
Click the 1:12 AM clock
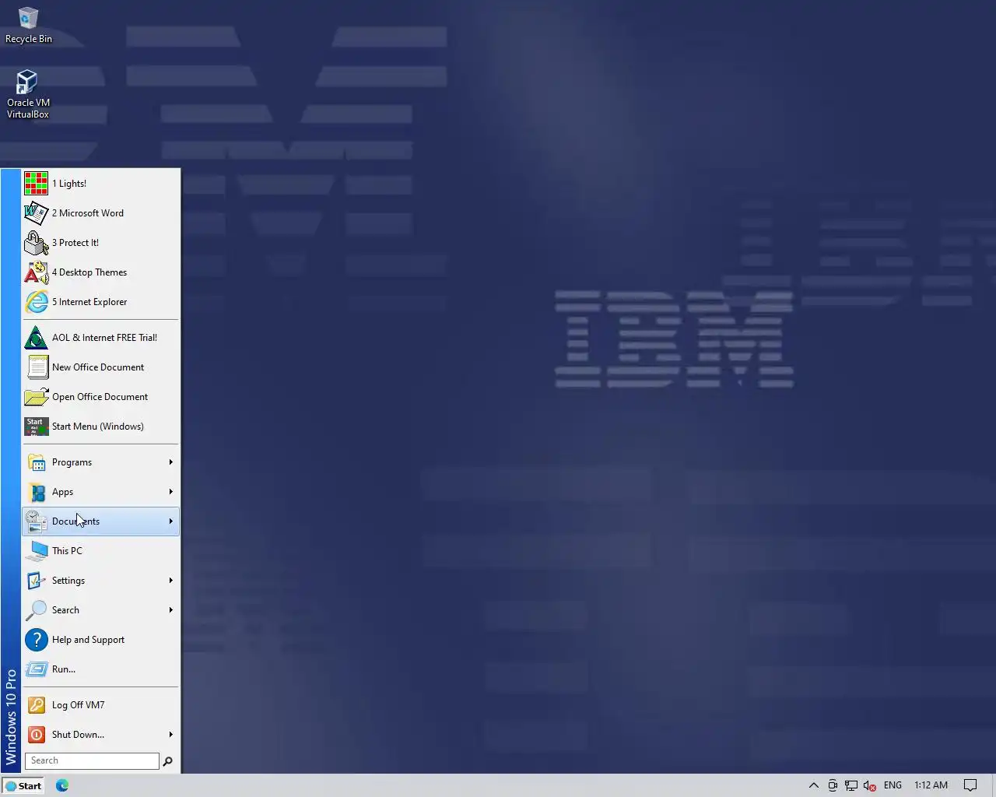[x=931, y=785]
